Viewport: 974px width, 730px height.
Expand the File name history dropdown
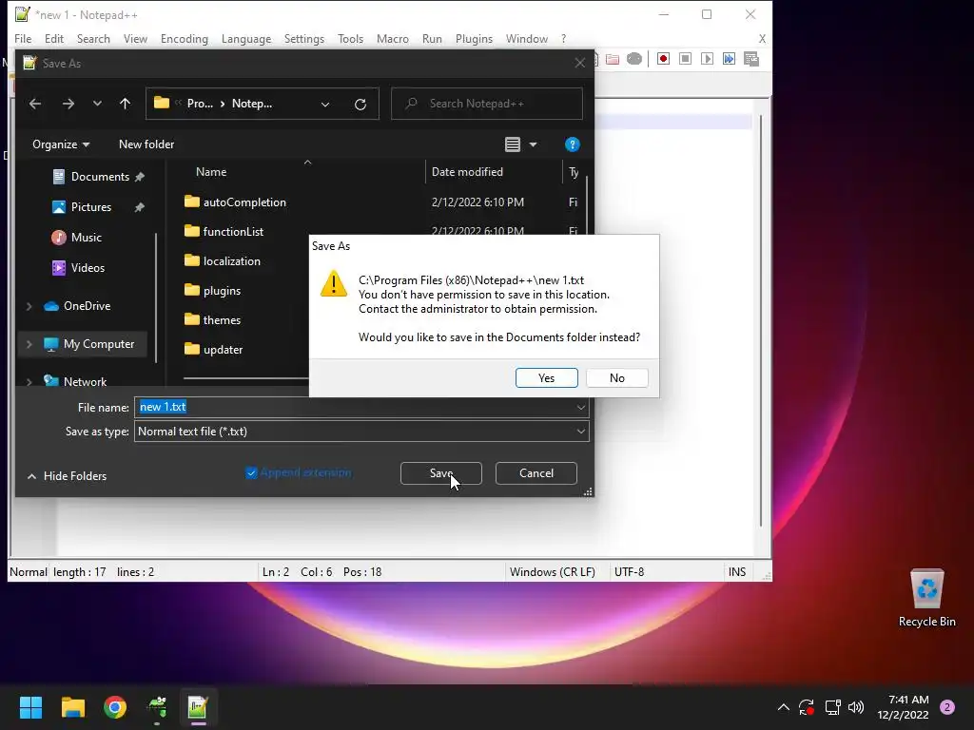click(x=581, y=408)
